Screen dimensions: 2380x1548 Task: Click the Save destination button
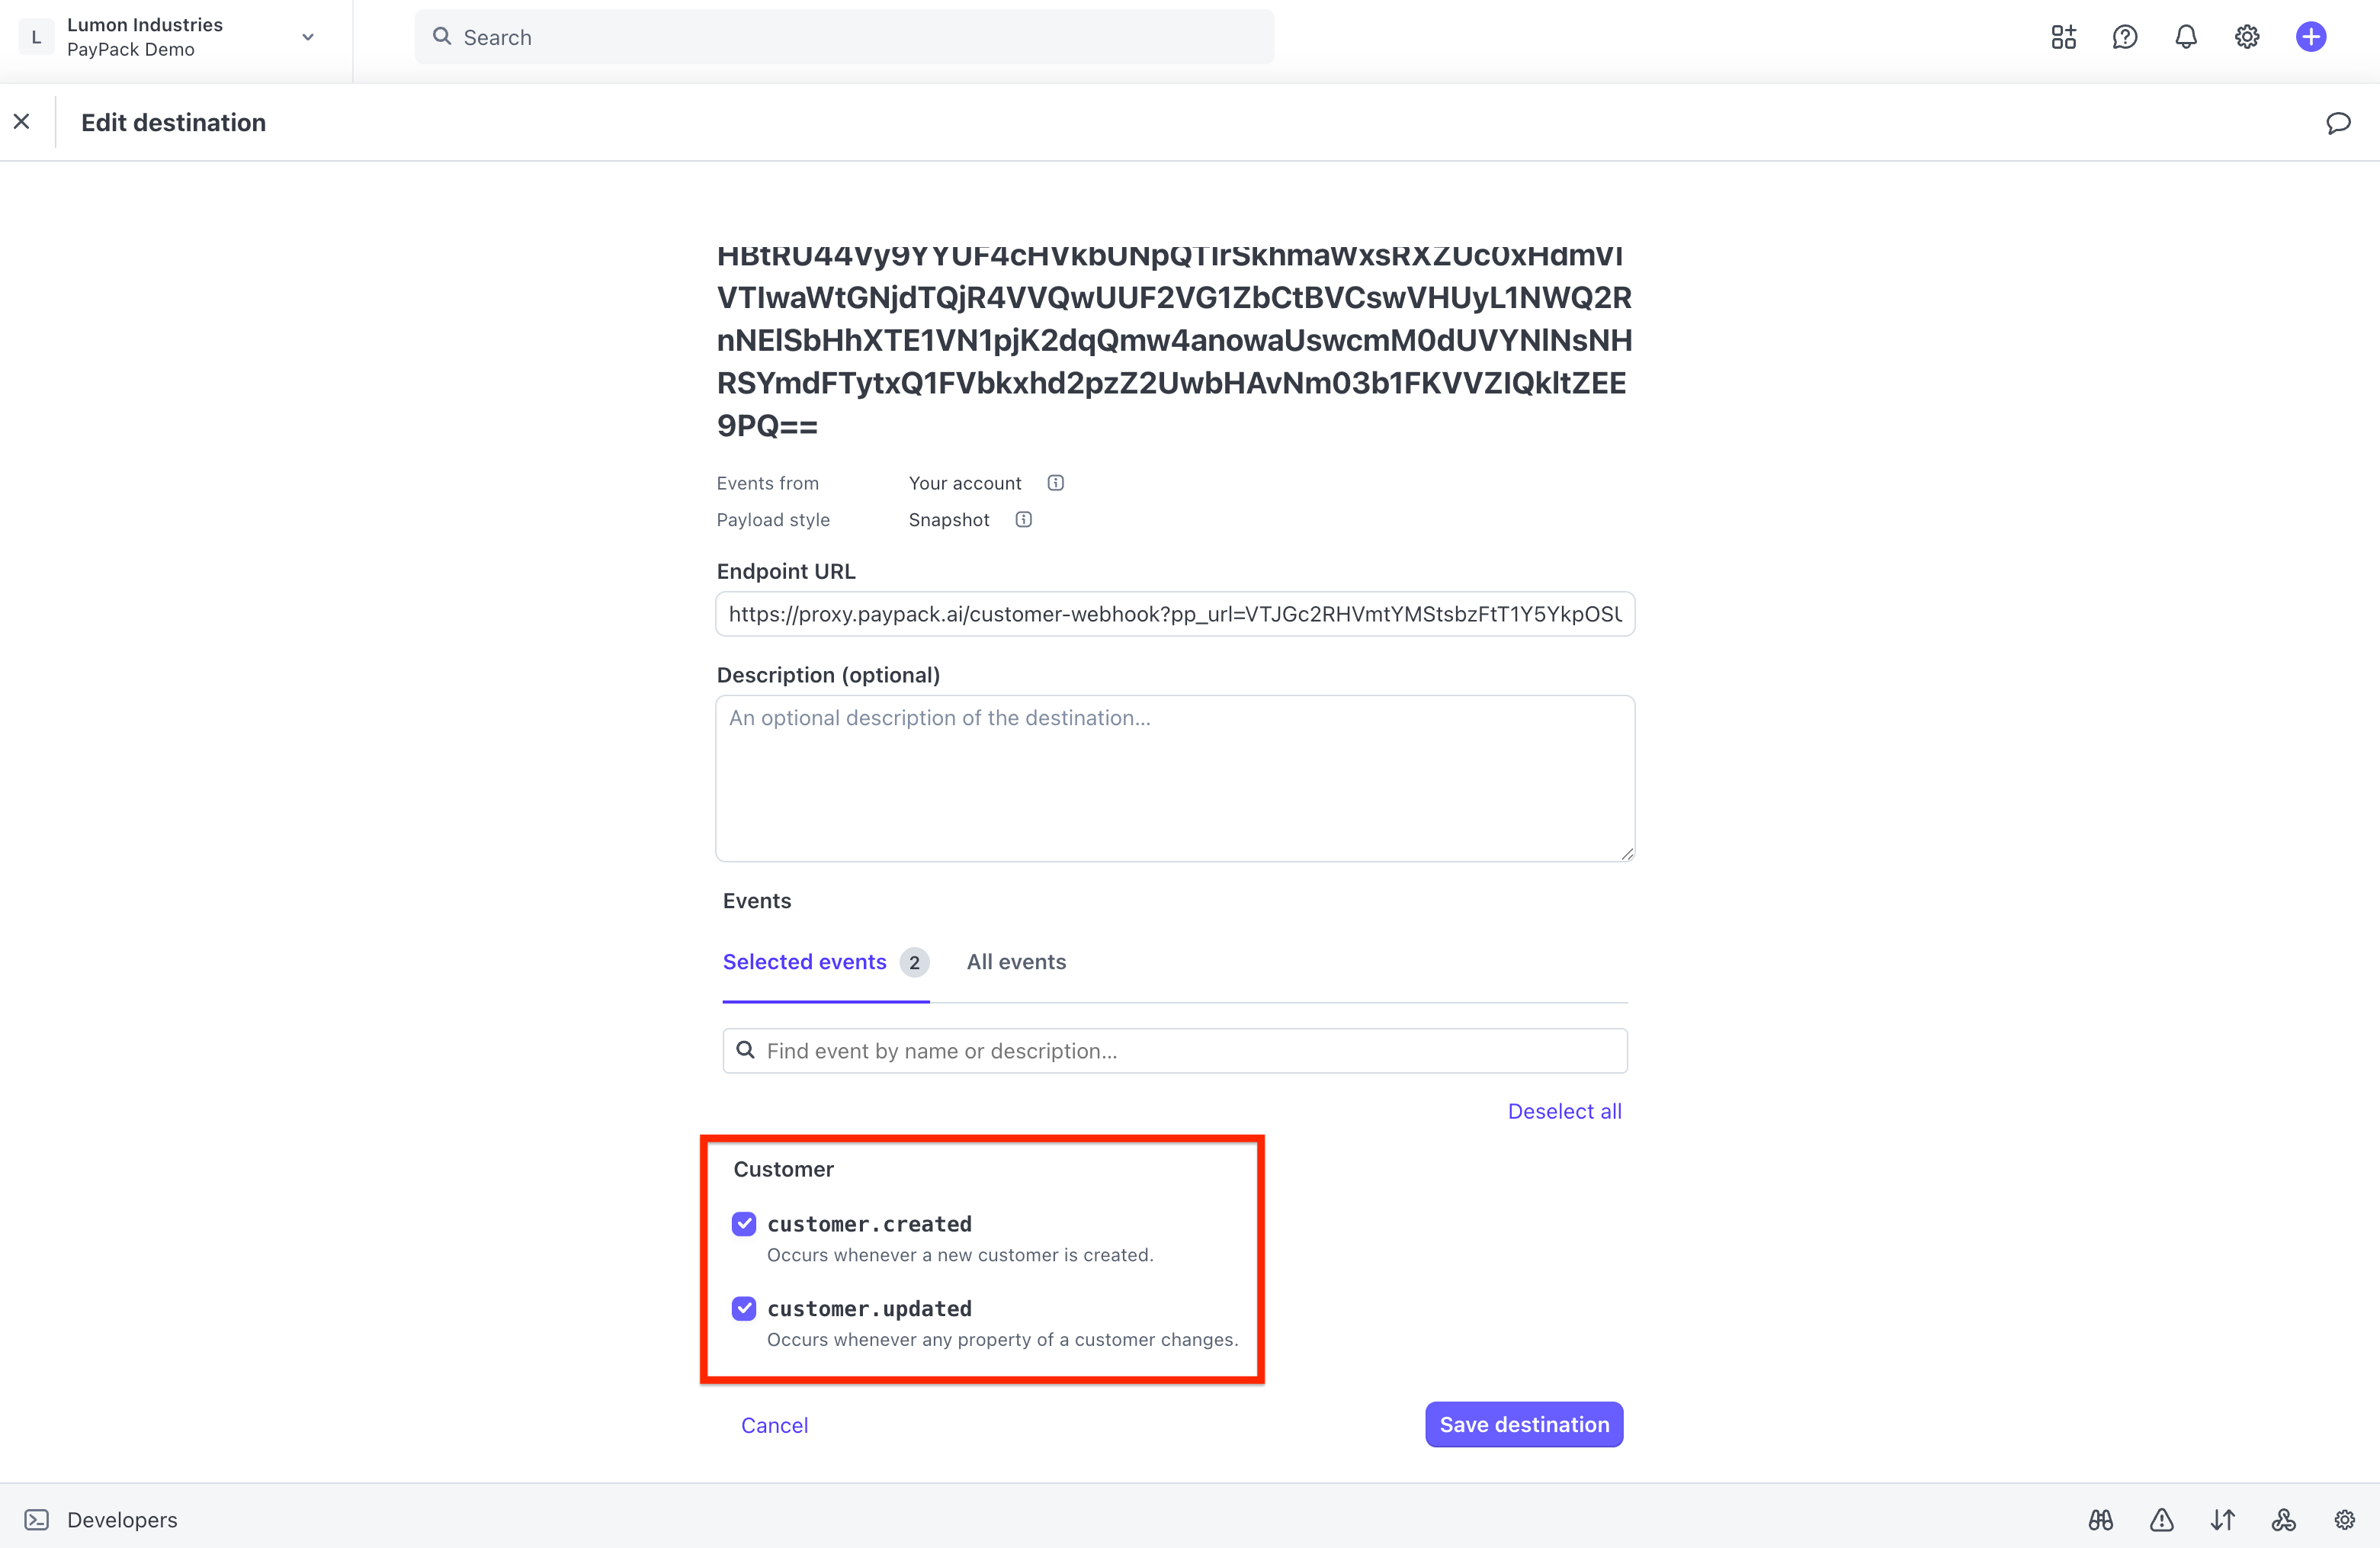coord(1522,1424)
